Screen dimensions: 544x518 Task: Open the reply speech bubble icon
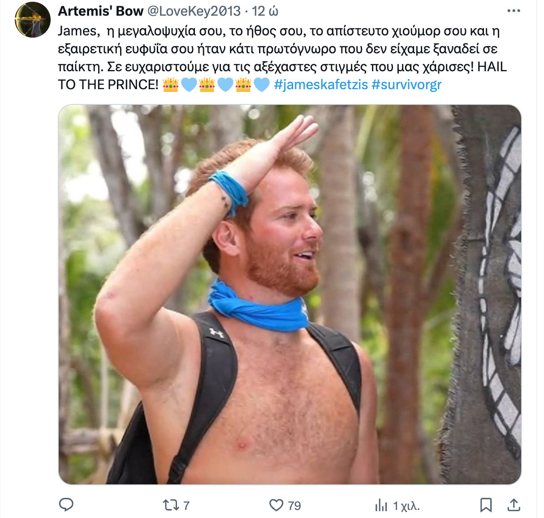click(x=66, y=505)
